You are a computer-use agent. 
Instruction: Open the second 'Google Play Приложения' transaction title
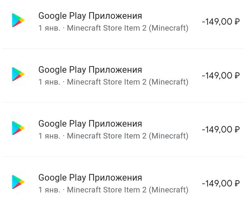coord(90,70)
